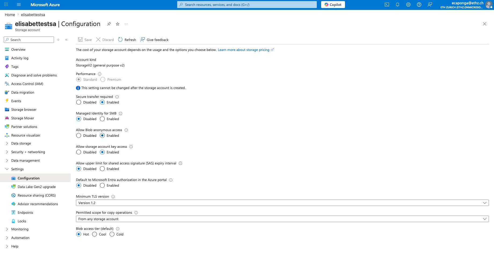494x258 pixels.
Task: Expand the Help section
Action: (x=7, y=246)
